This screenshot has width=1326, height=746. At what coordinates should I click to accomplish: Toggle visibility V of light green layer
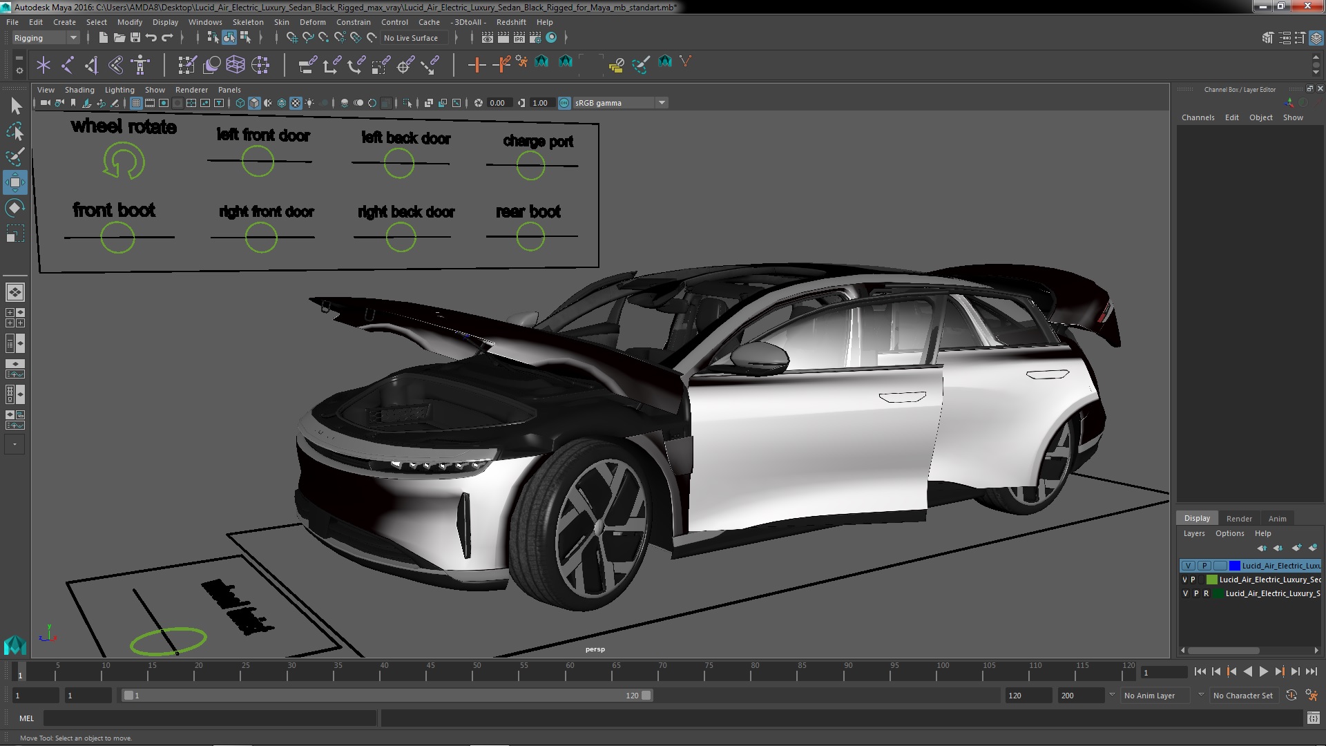point(1185,580)
